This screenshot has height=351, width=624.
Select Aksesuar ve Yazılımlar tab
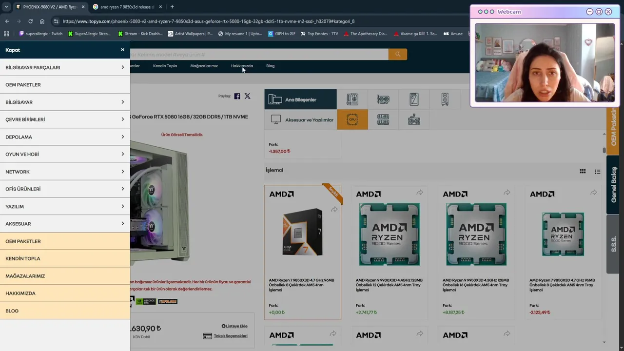point(300,120)
